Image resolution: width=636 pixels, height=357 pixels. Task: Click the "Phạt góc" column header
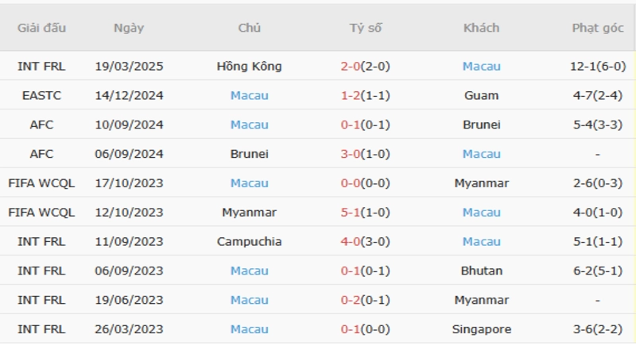coord(597,28)
